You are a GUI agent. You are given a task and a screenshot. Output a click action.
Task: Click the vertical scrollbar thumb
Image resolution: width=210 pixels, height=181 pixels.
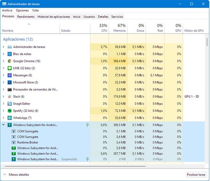207,42
